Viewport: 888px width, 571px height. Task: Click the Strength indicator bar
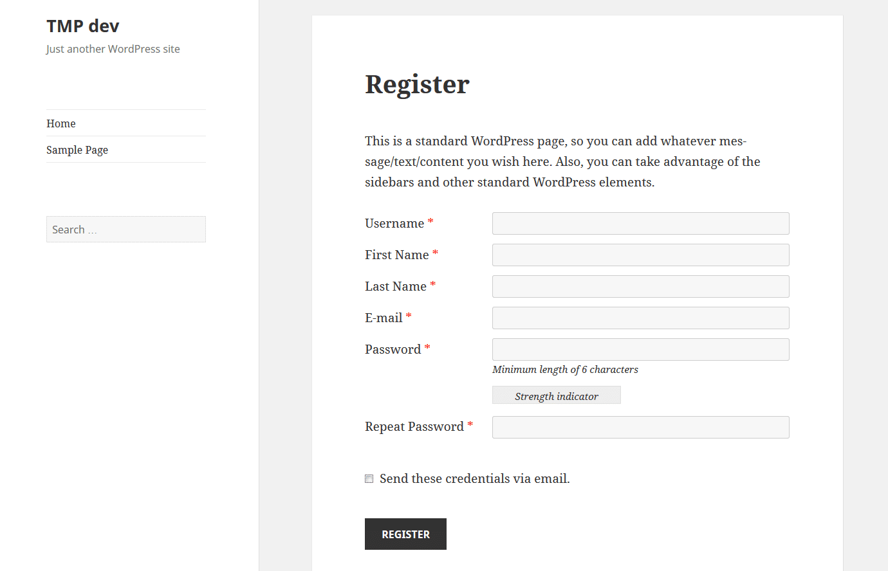556,395
